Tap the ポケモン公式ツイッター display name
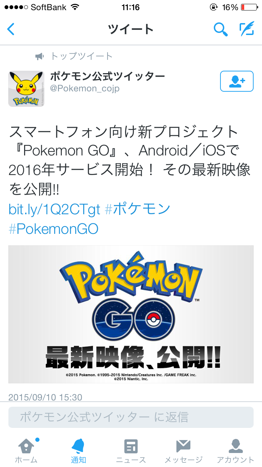 pyautogui.click(x=107, y=76)
